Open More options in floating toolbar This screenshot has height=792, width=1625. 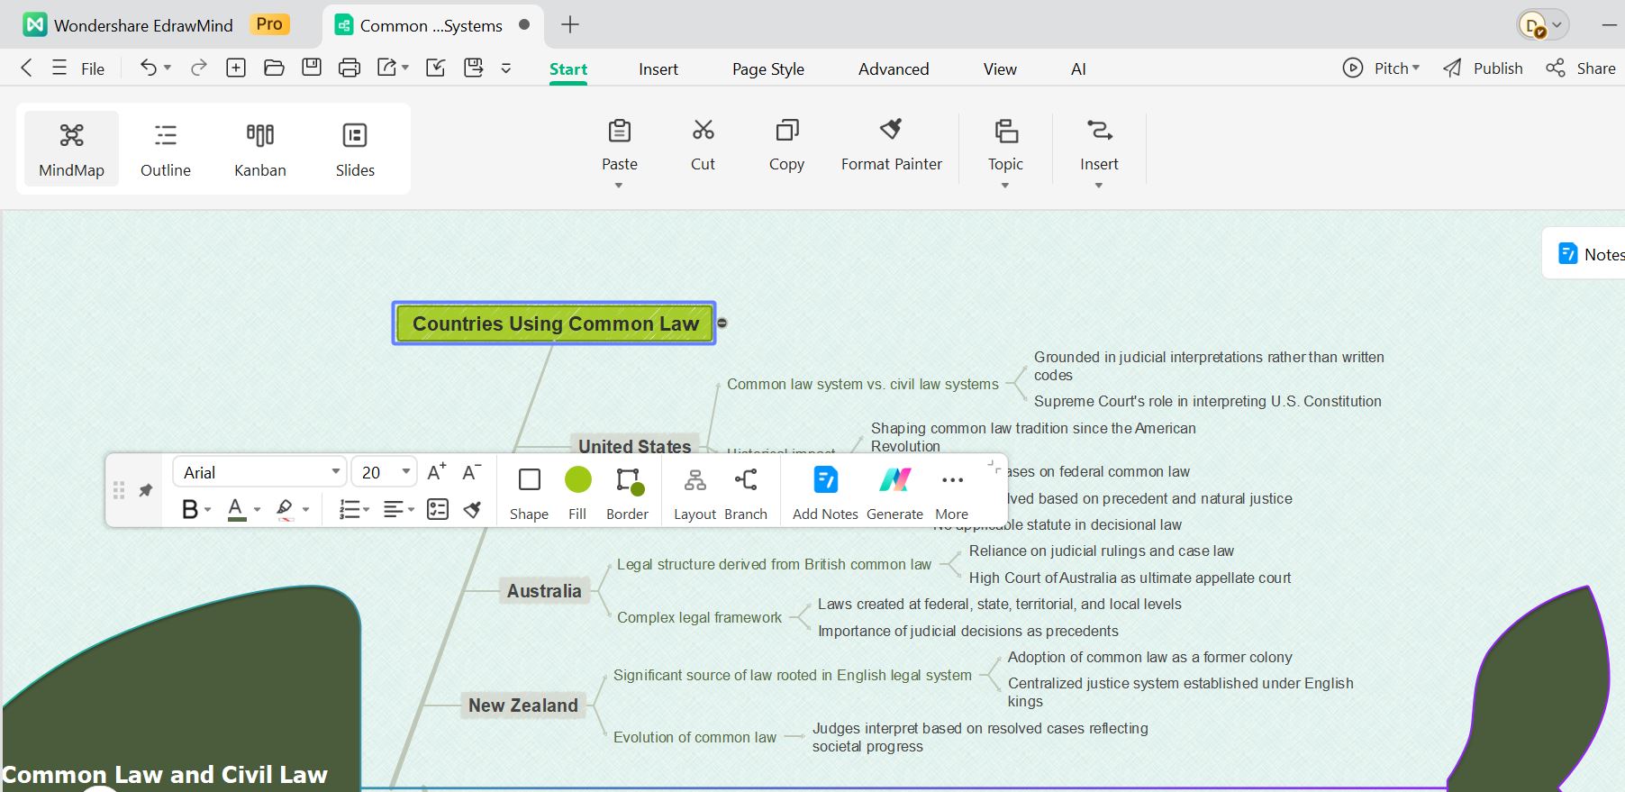click(952, 491)
